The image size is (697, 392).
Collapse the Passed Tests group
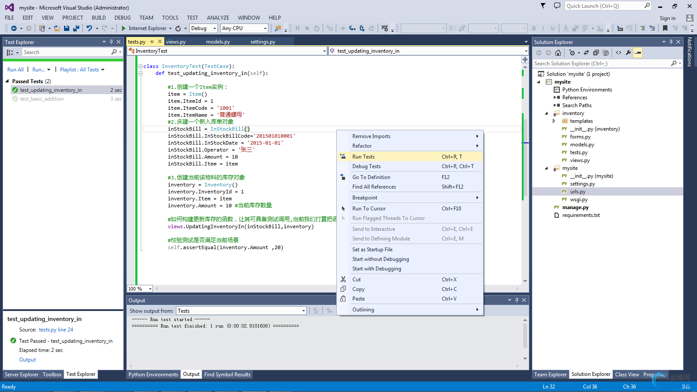tap(7, 81)
